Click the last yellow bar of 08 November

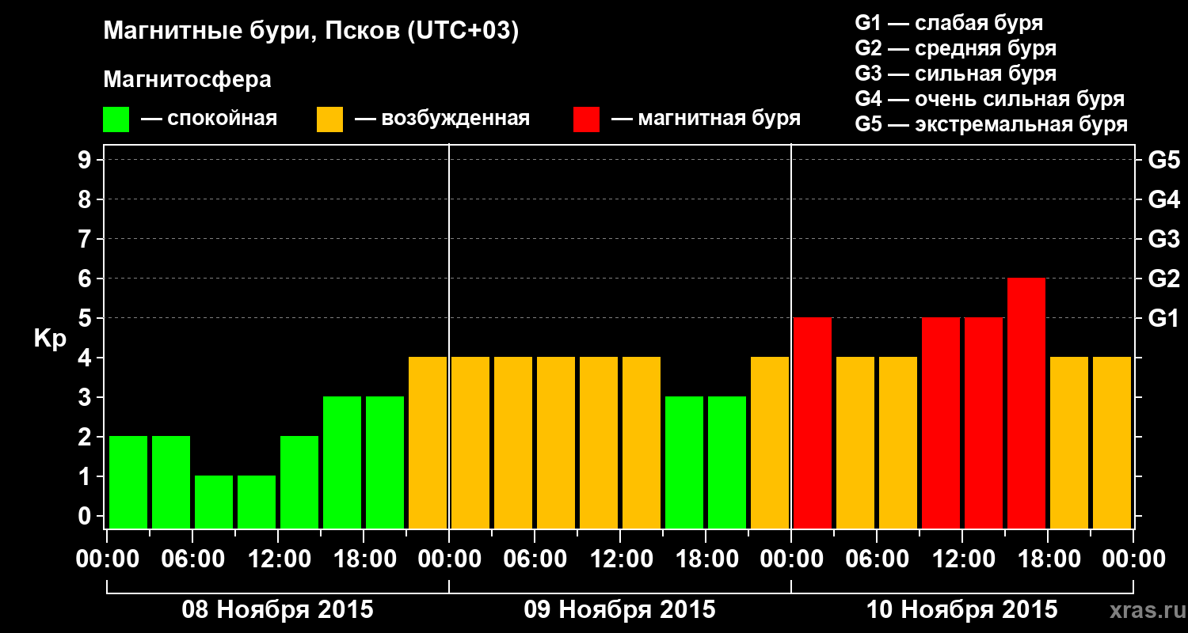point(428,442)
